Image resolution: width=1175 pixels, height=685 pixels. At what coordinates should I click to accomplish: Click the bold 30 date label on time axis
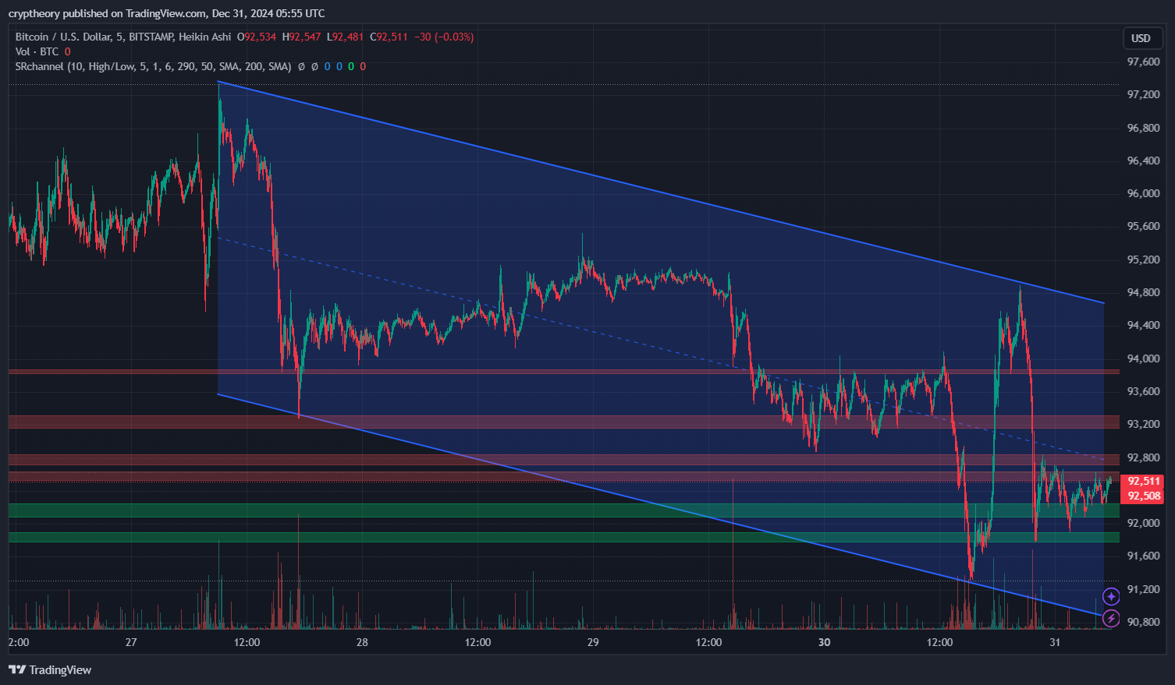click(x=825, y=642)
